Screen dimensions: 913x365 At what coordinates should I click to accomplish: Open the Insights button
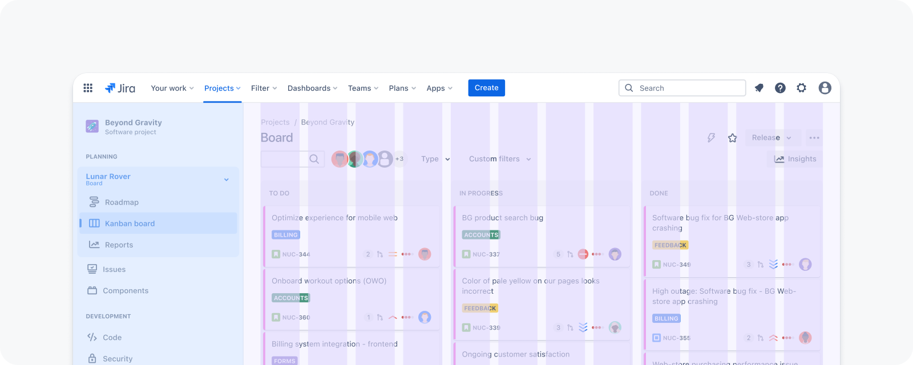795,159
